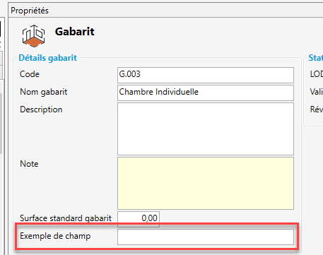
Task: Click the Nom gabarit label
Action: [x=44, y=92]
